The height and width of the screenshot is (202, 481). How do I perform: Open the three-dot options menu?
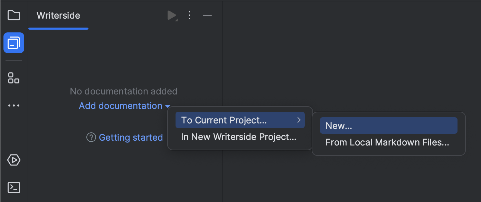(x=189, y=15)
